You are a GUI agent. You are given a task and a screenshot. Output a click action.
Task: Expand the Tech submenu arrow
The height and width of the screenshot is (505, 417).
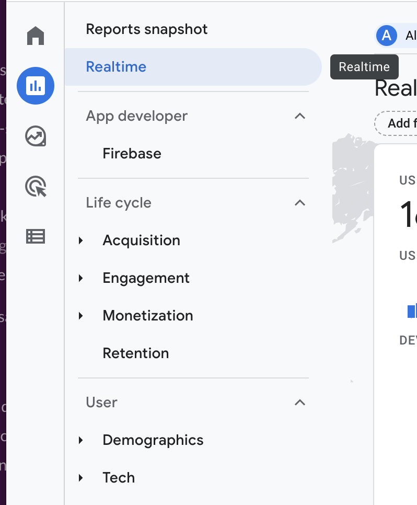pos(81,478)
